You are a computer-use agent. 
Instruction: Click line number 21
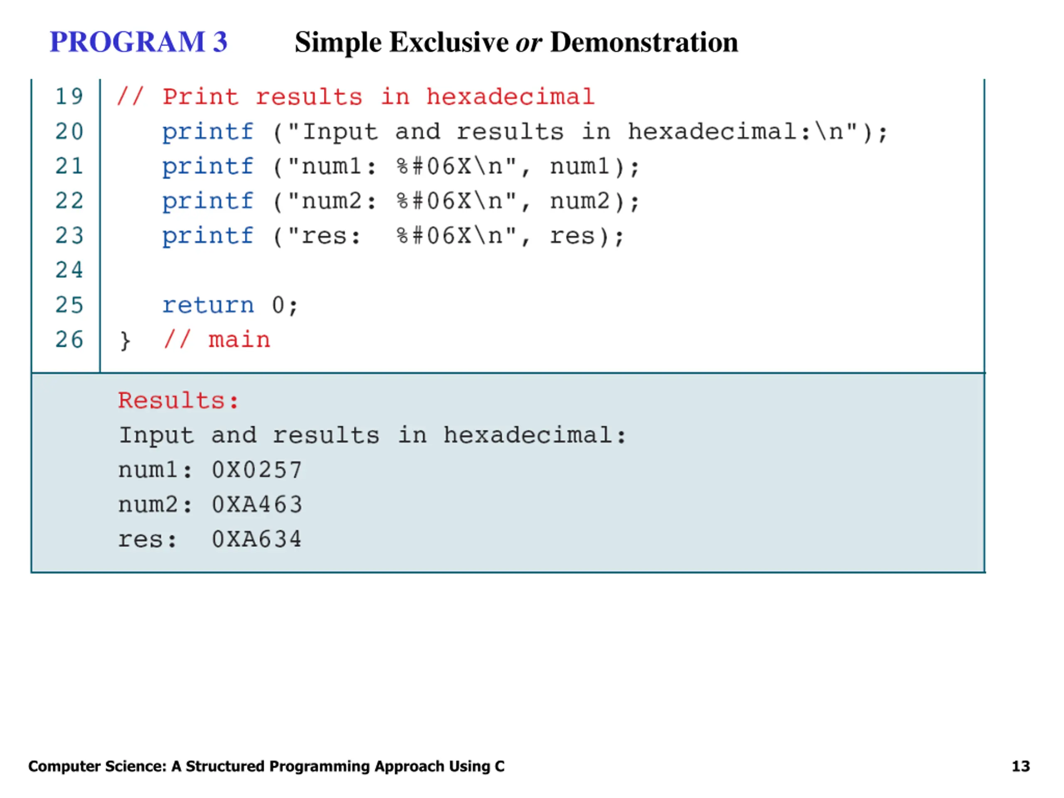tap(69, 166)
